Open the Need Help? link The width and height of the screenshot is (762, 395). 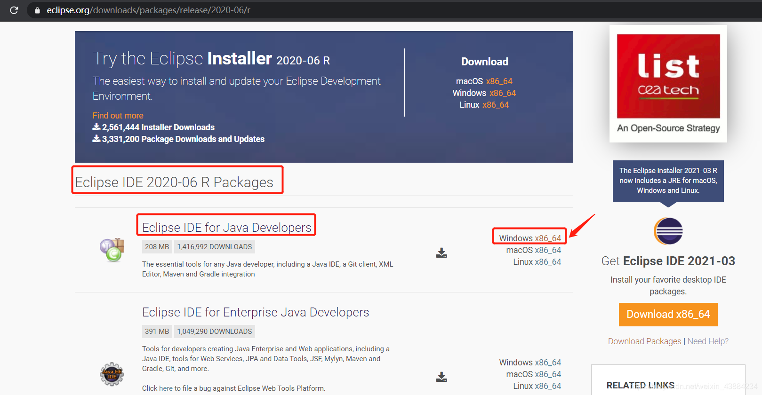click(x=708, y=341)
